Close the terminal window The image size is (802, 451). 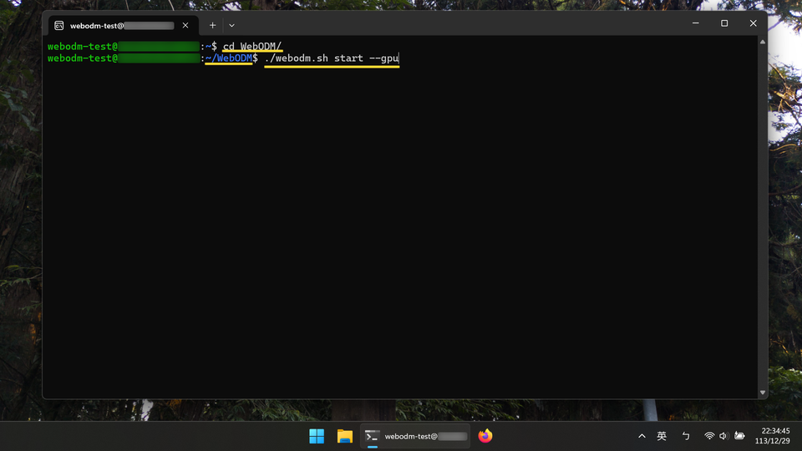(753, 23)
